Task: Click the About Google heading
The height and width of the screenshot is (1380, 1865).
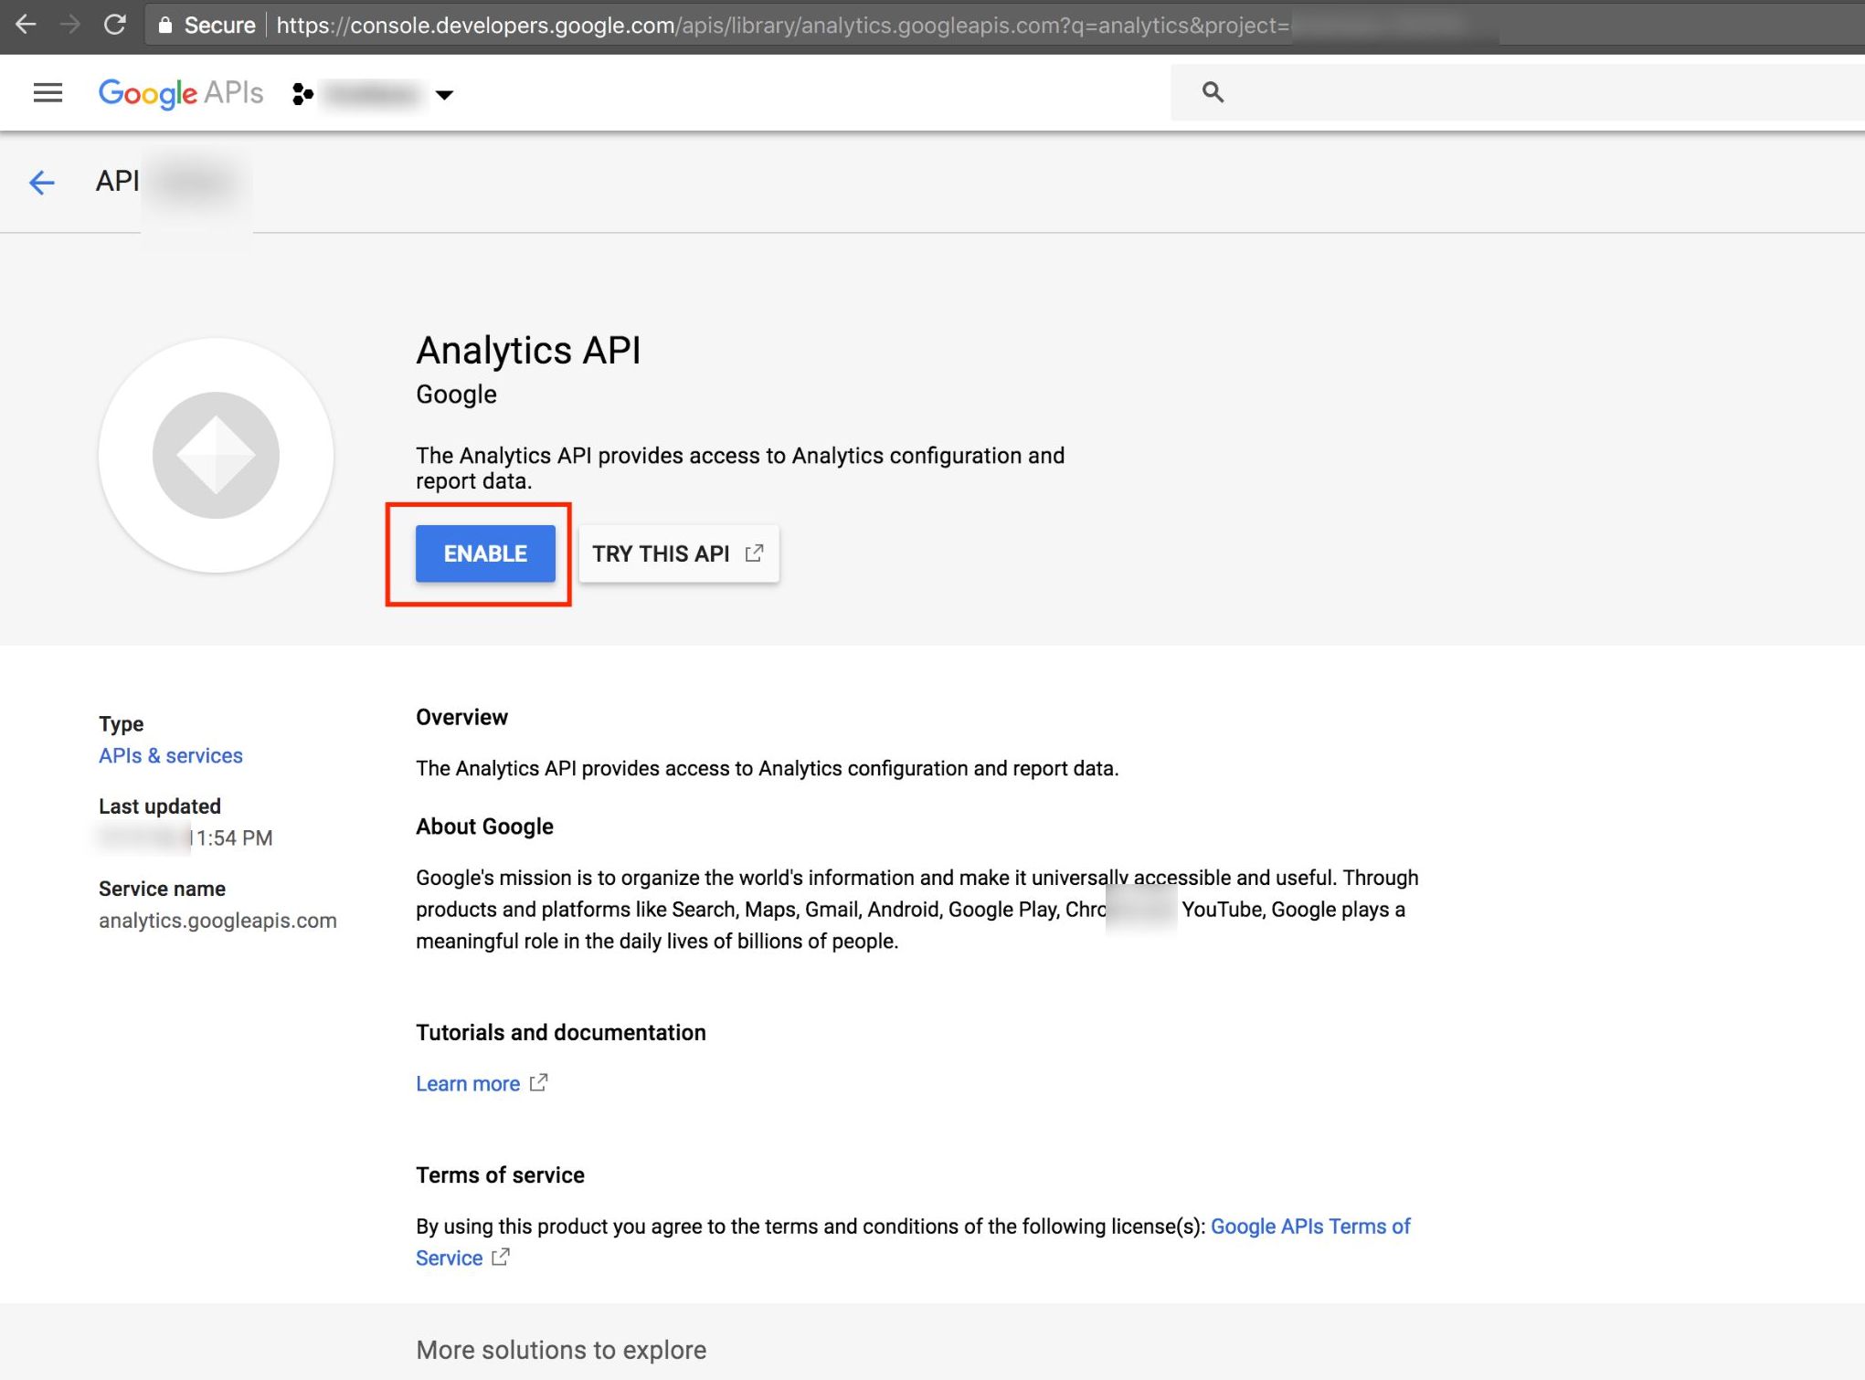Action: [484, 827]
